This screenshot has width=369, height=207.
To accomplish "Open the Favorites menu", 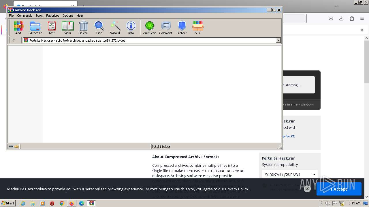I will (53, 16).
